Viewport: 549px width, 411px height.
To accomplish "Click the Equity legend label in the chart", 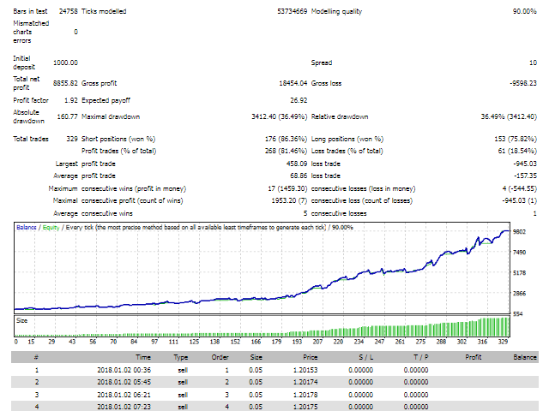I will pos(51,227).
